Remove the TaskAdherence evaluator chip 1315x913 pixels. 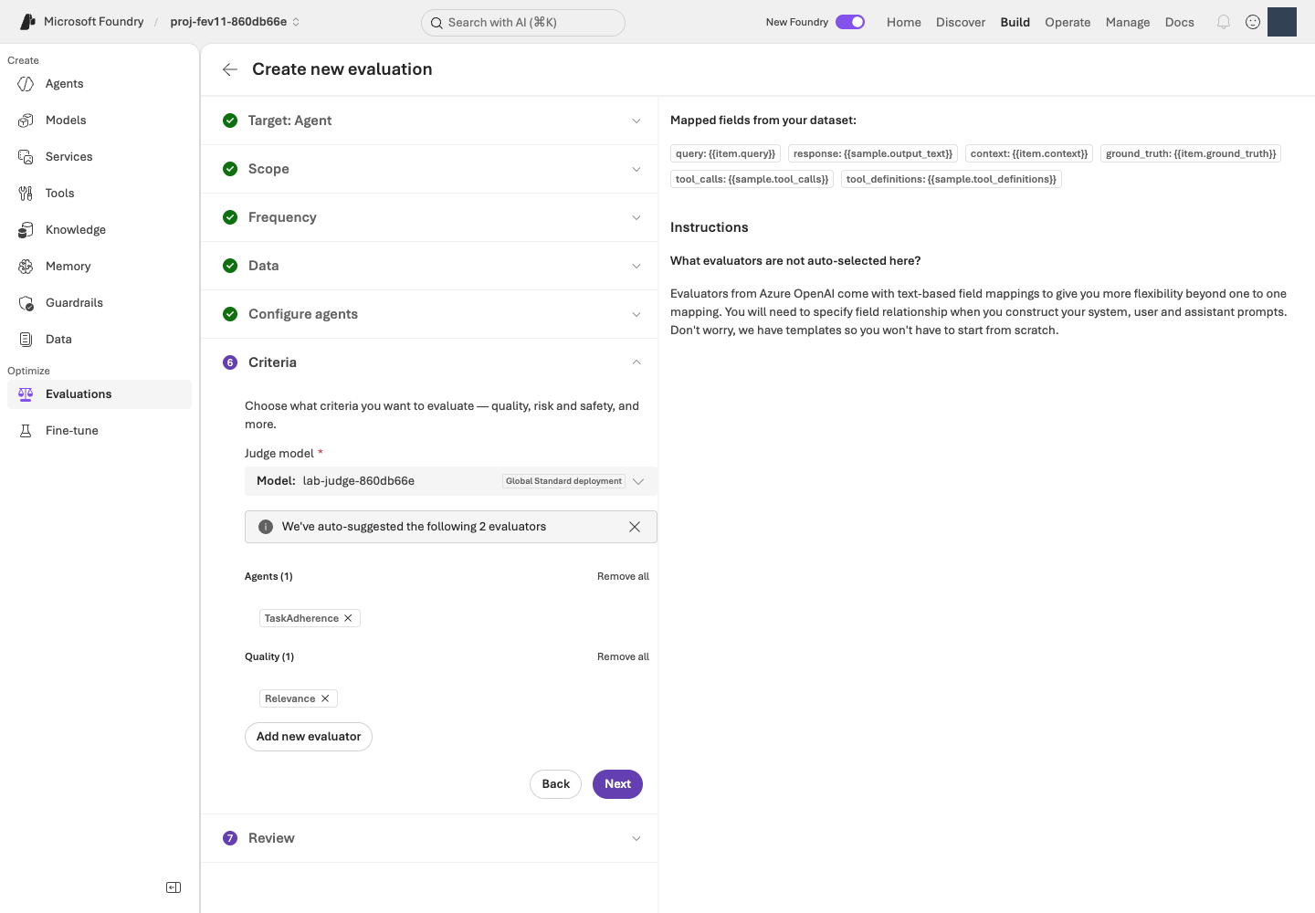[x=348, y=618]
